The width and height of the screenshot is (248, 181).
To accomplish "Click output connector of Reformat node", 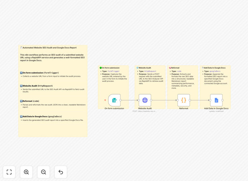I will [190, 100].
